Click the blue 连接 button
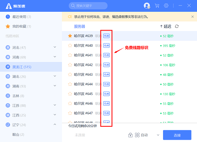 coord(177,135)
